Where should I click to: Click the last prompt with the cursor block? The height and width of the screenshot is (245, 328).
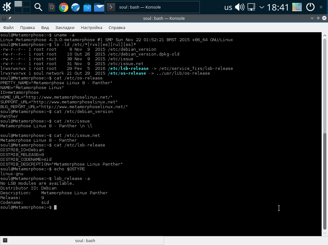click(x=28, y=207)
